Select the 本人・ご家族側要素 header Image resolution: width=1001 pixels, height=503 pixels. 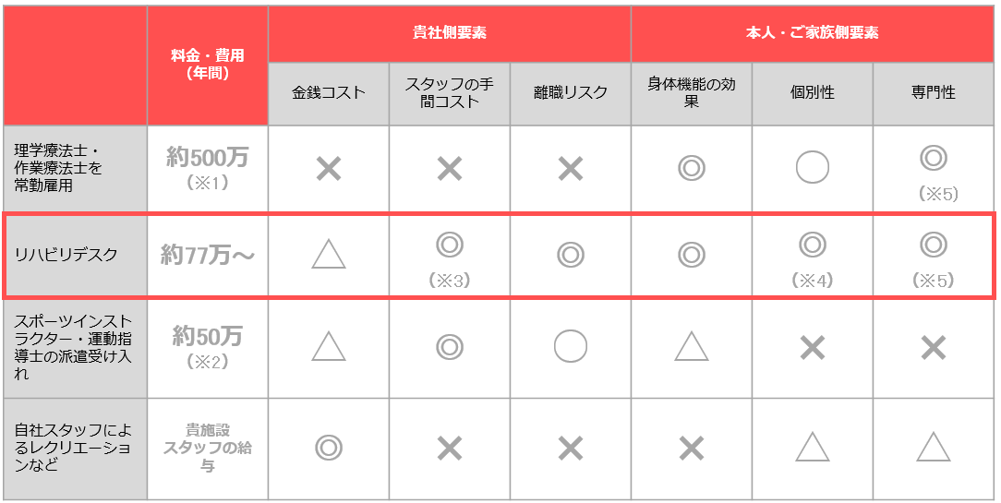[x=812, y=33]
